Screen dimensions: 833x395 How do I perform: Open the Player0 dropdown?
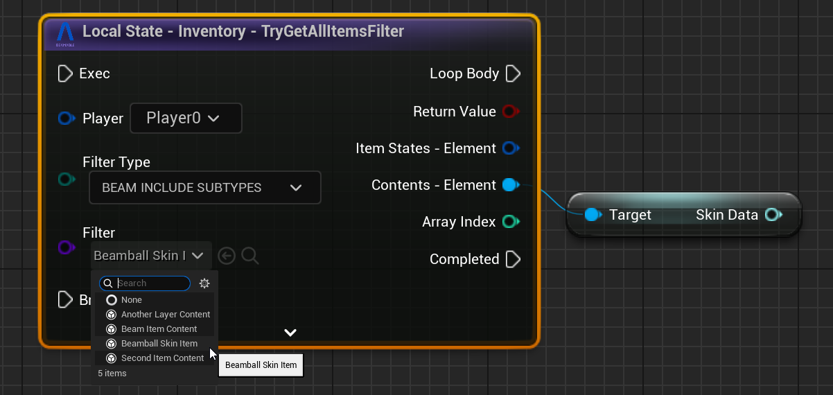tap(186, 119)
